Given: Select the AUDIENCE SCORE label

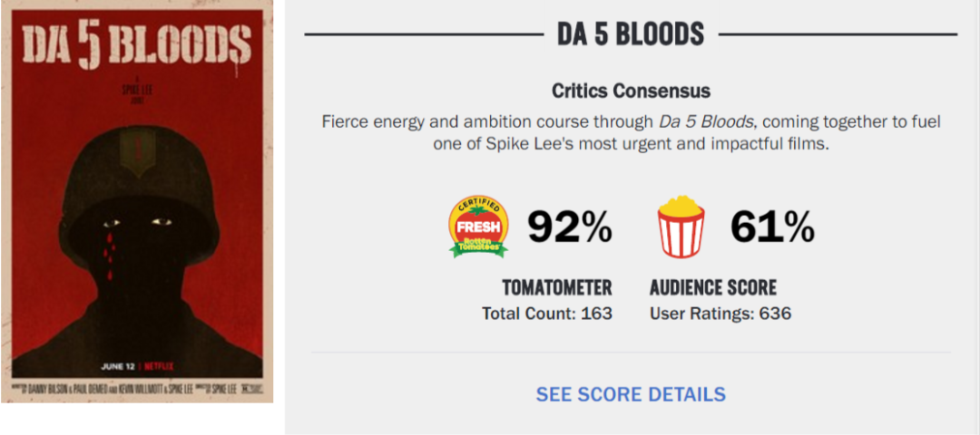Looking at the screenshot, I should [713, 288].
